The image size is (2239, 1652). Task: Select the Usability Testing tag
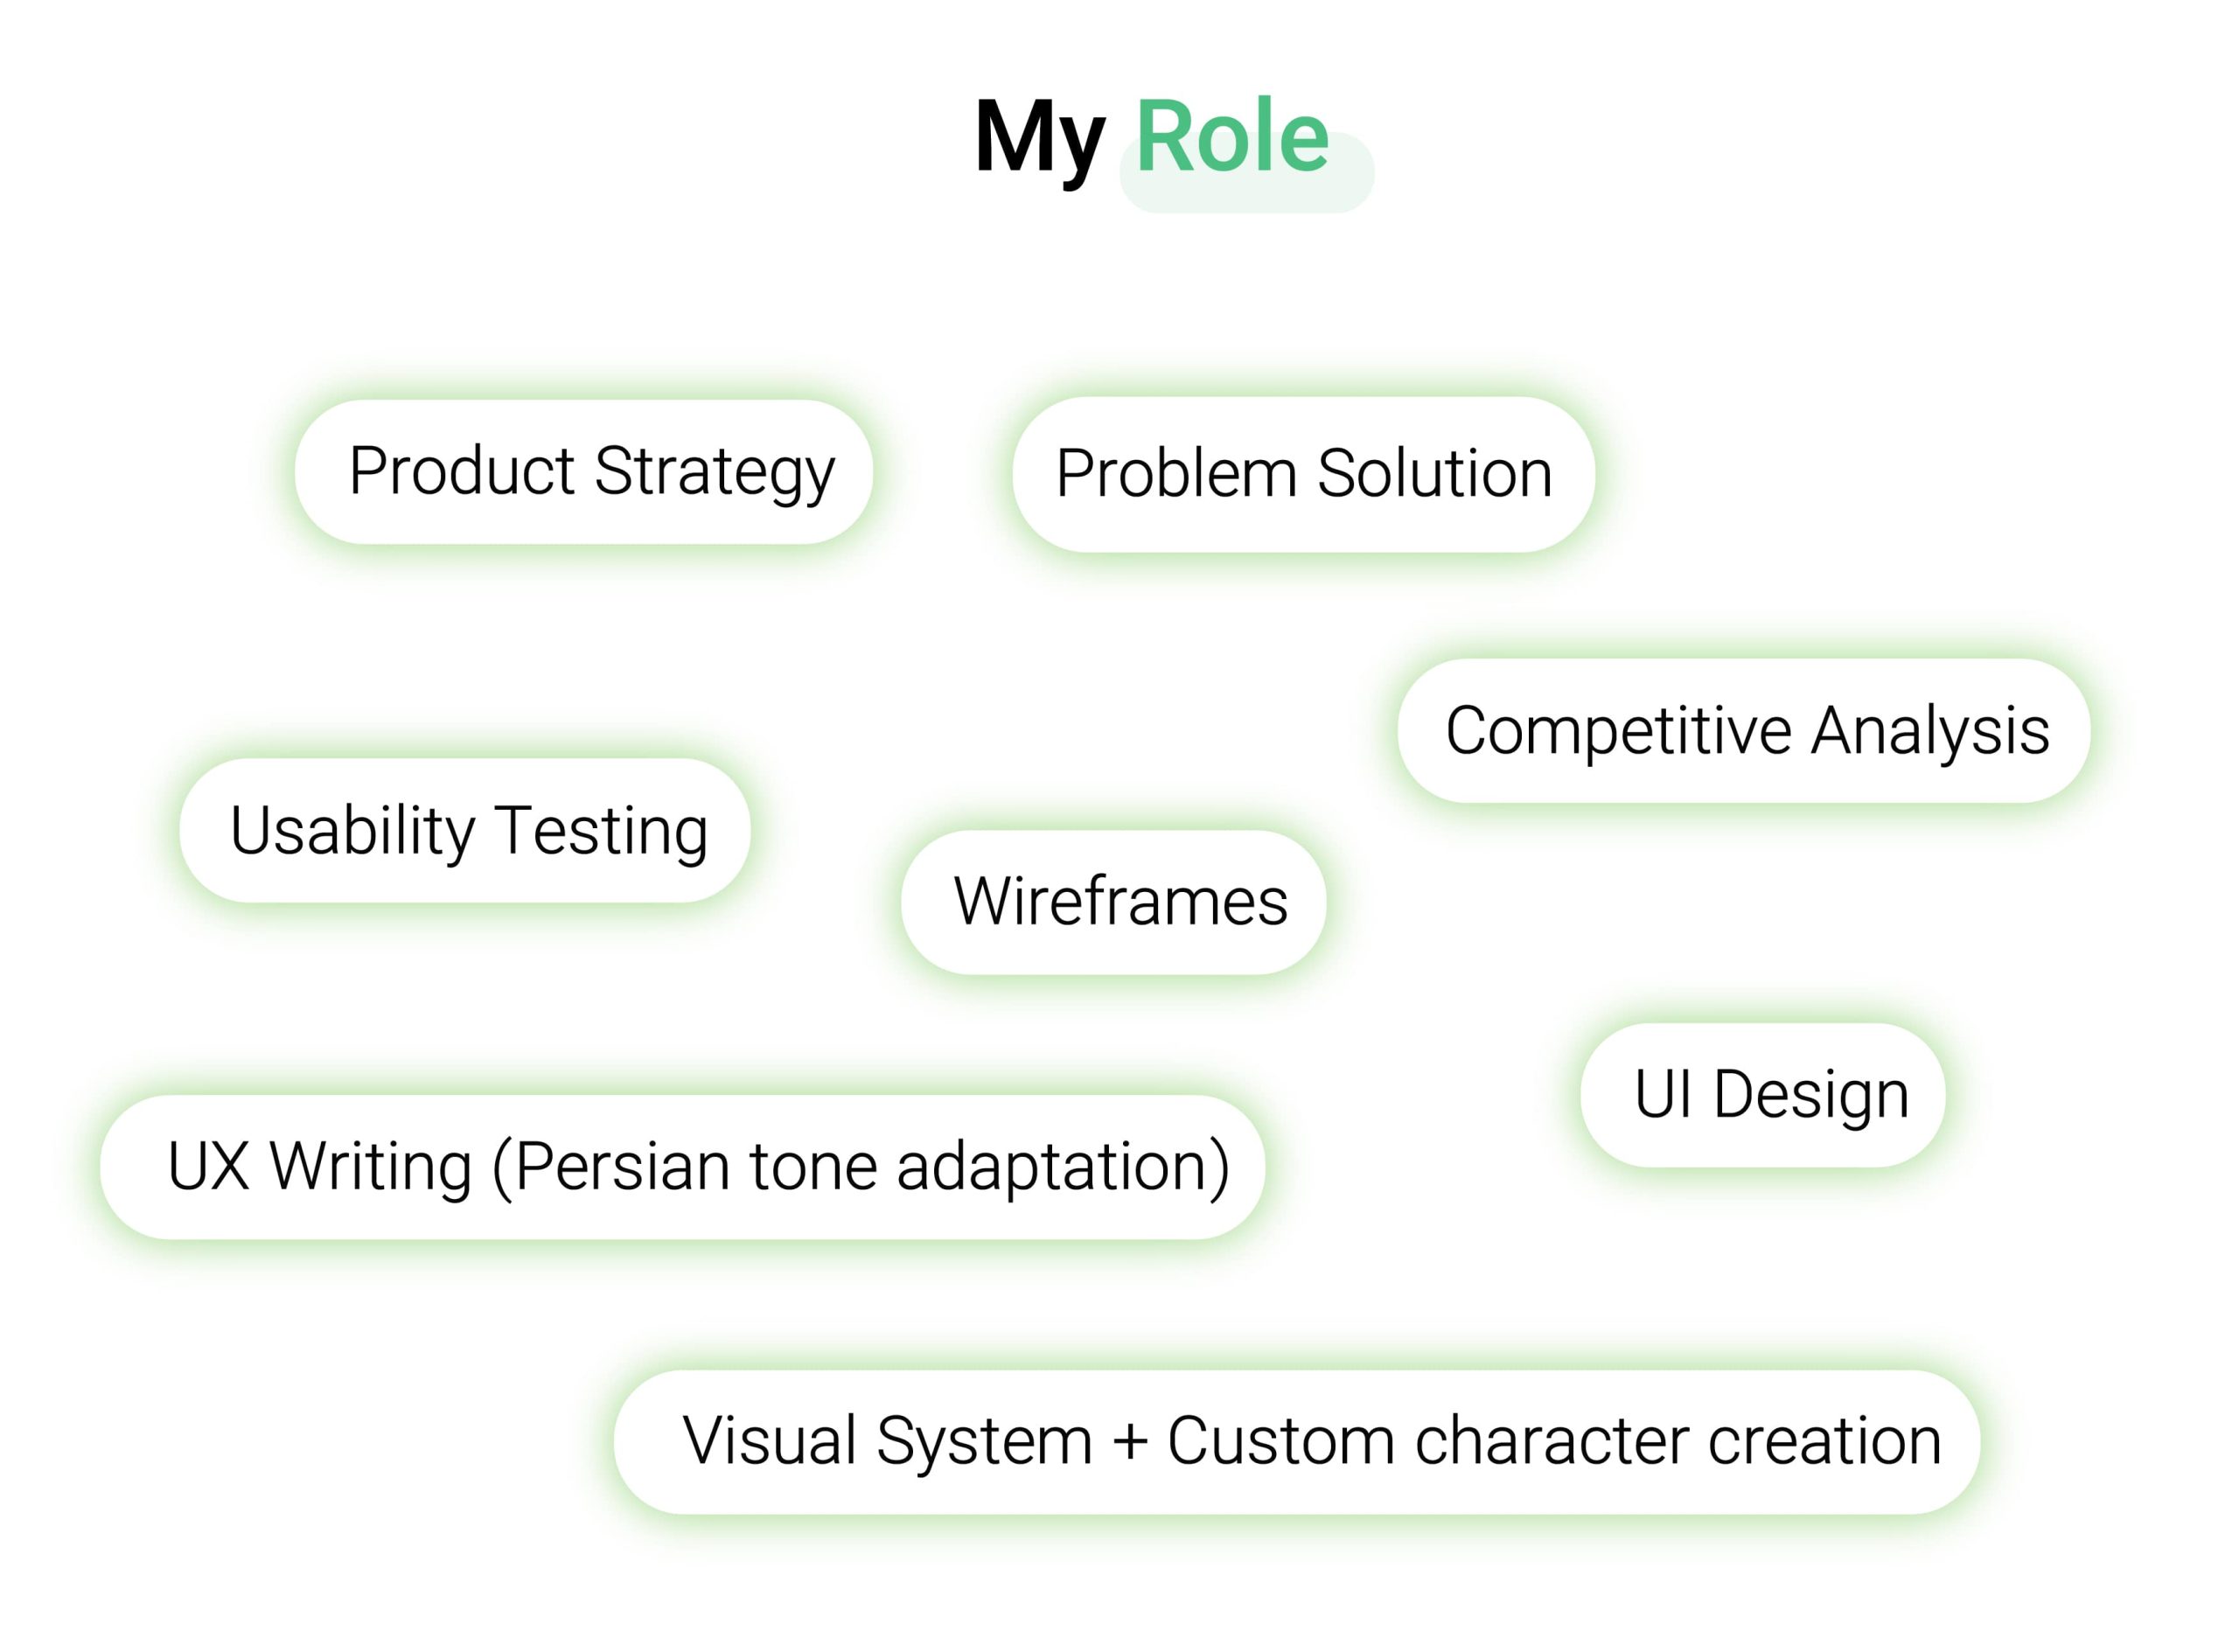click(465, 831)
